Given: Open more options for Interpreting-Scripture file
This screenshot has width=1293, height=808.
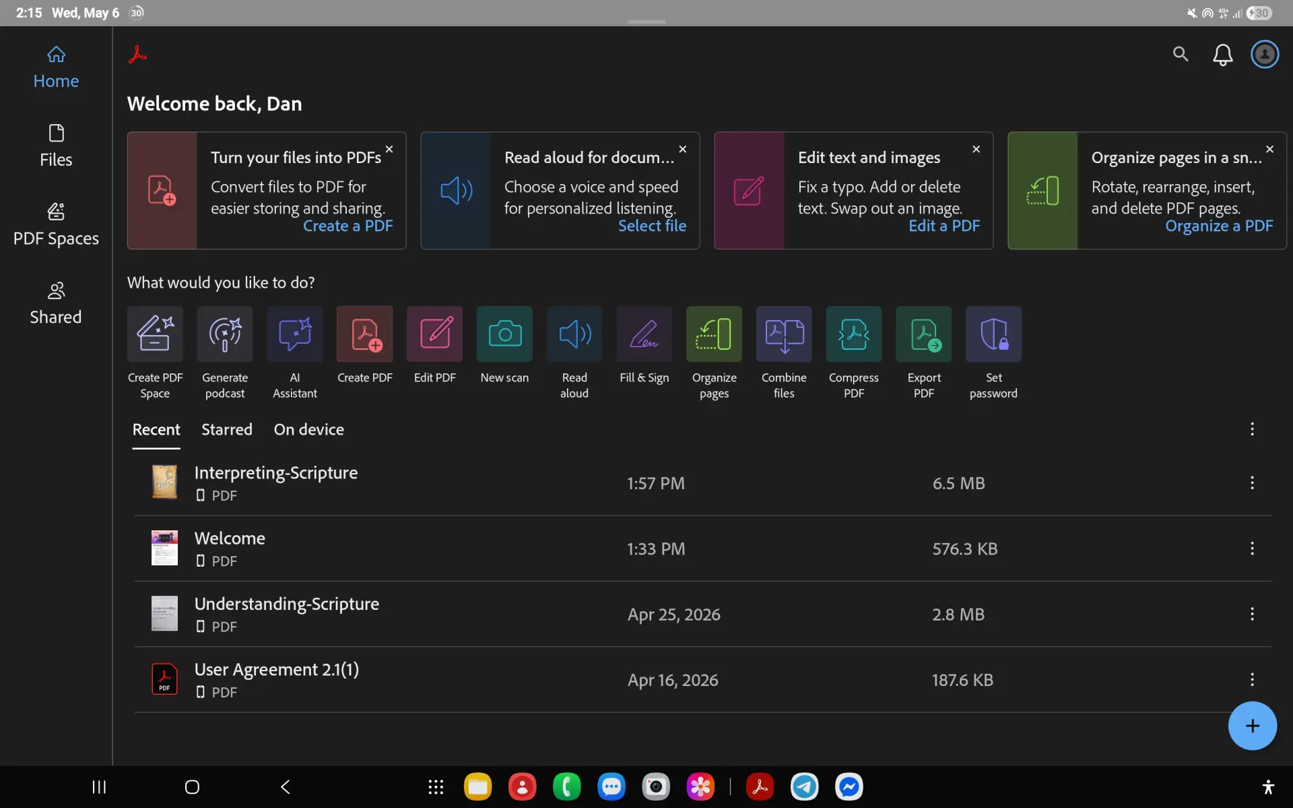Looking at the screenshot, I should pyautogui.click(x=1252, y=483).
